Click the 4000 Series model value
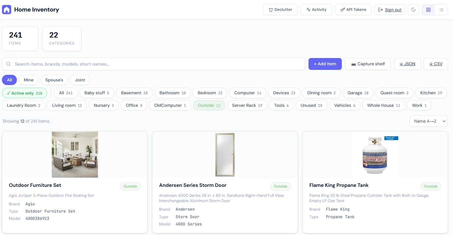 pyautogui.click(x=189, y=224)
